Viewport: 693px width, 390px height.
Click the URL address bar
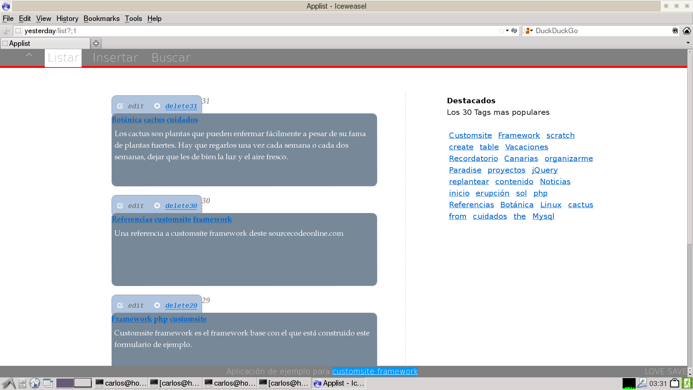coord(253,31)
